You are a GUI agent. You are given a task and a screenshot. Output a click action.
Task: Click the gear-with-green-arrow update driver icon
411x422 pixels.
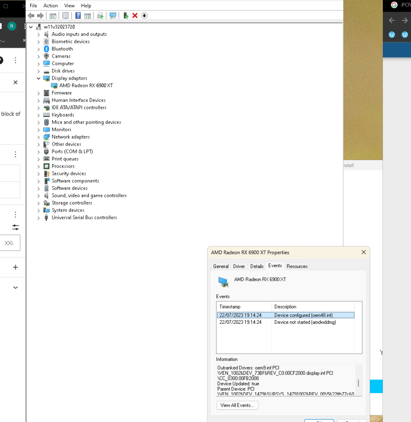coord(100,16)
